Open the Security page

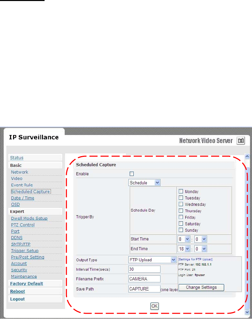point(19,270)
